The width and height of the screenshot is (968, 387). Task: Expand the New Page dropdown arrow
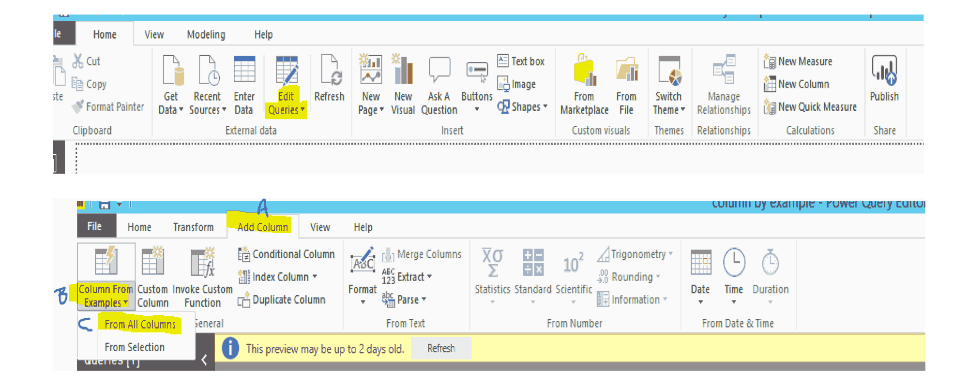point(381,110)
